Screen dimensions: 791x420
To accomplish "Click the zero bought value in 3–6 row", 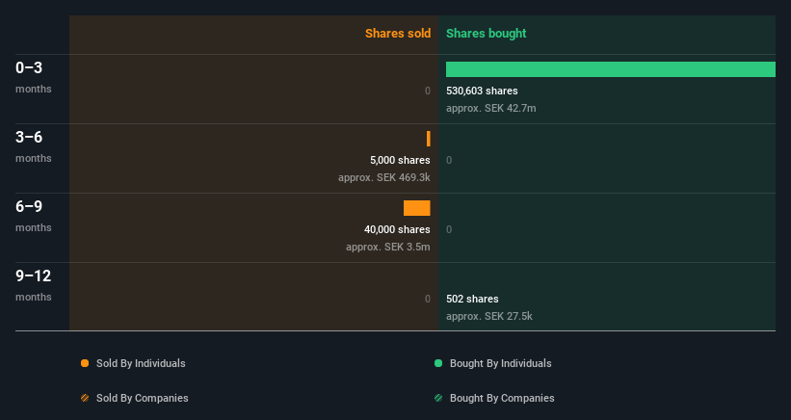I will 449,160.
